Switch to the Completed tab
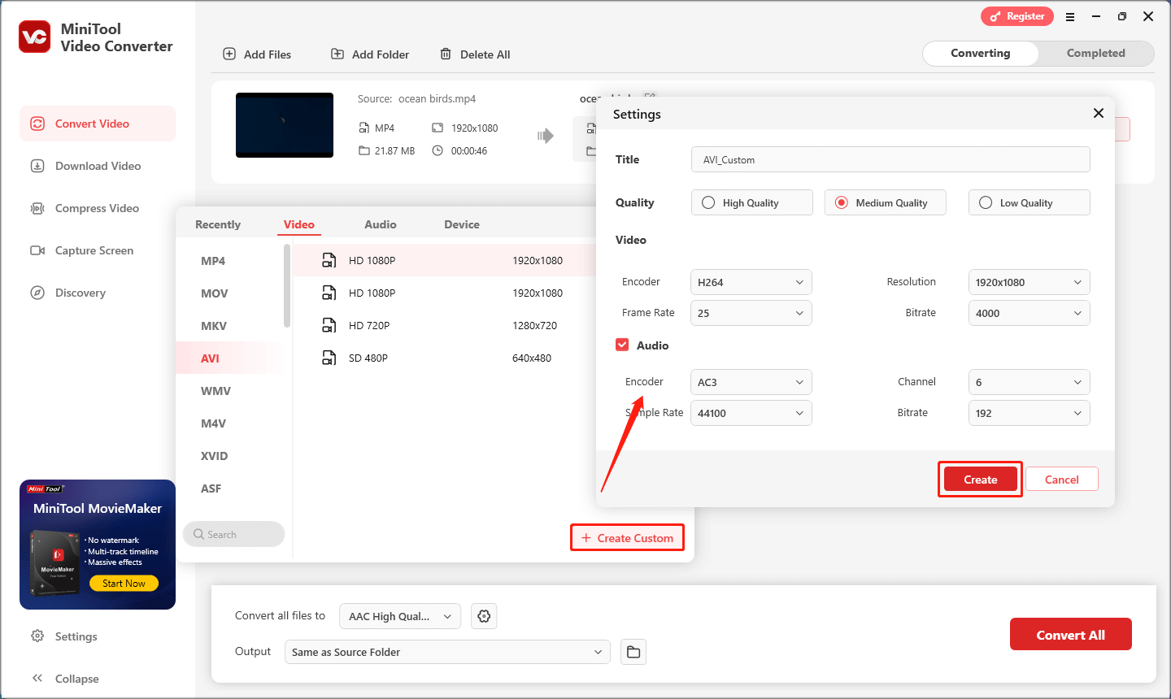Screen dimensions: 1171x699 [x=1096, y=53]
